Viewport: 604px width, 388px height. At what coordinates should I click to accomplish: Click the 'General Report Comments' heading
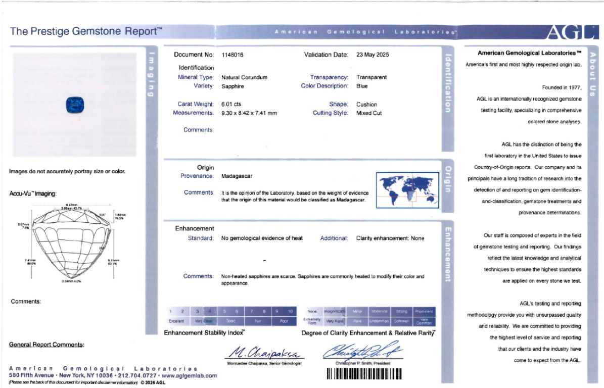click(x=46, y=345)
